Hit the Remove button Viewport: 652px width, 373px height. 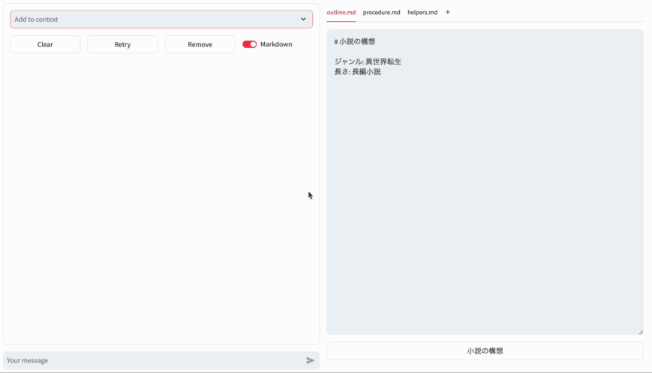click(200, 44)
